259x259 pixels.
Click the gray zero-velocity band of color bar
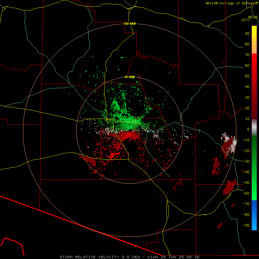(254, 127)
